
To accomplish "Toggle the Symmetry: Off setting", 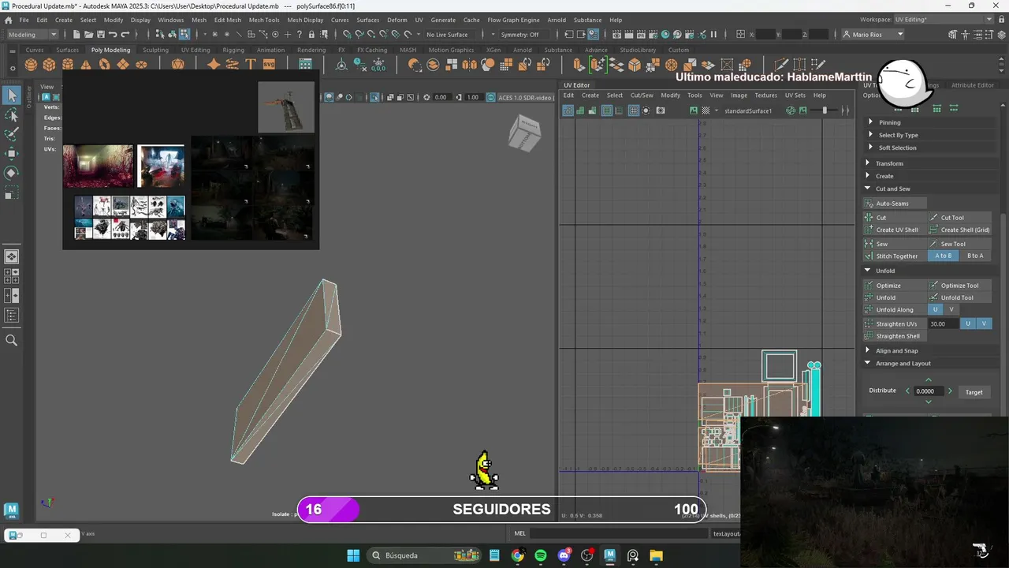I will pos(519,34).
